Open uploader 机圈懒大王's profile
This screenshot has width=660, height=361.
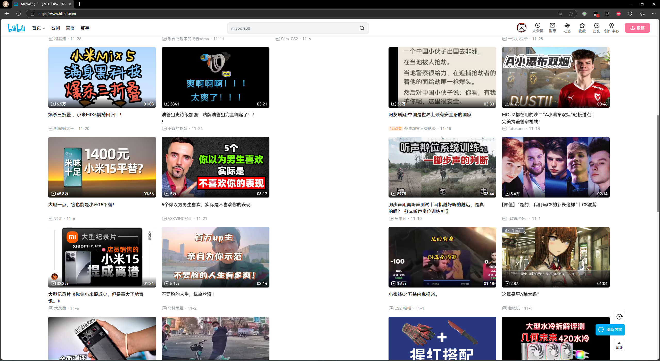pyautogui.click(x=64, y=128)
